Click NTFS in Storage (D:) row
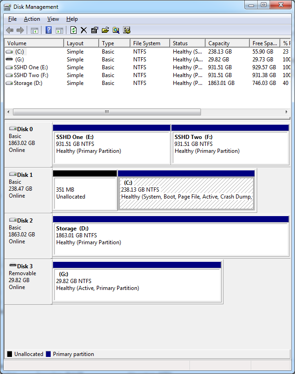This screenshot has height=374, width=295. tap(140, 83)
